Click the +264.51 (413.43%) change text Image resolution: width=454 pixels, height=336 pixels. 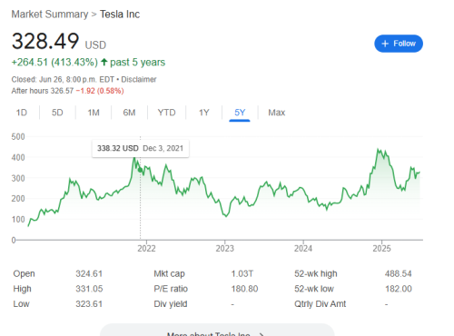click(54, 63)
